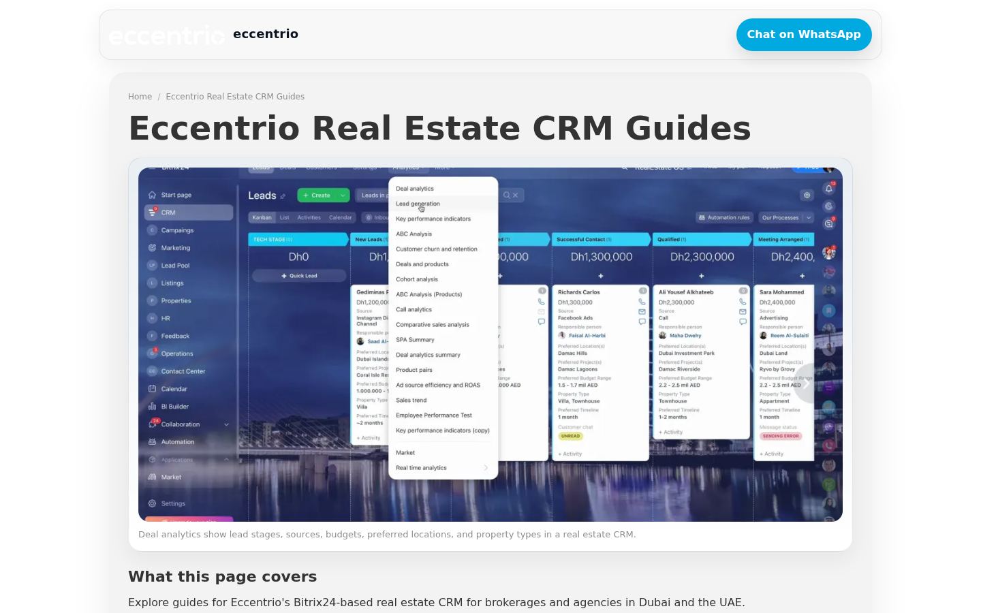
Task: Click the Start page home icon
Action: (x=152, y=195)
